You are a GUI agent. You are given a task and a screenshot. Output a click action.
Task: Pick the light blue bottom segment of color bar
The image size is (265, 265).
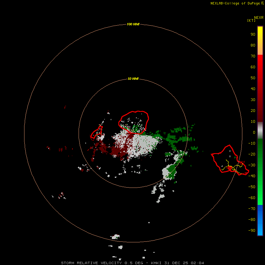tap(260, 231)
